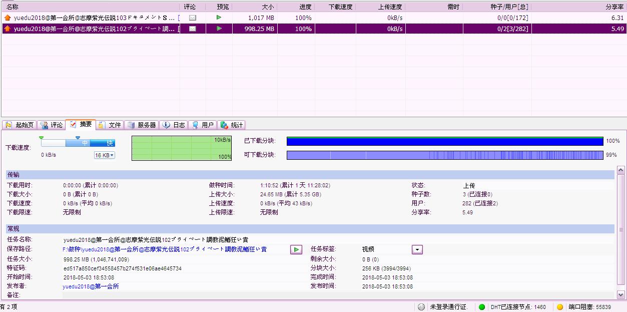The image size is (627, 312).
Task: Open the 统计 (Statistics) tab
Action: pos(232,125)
